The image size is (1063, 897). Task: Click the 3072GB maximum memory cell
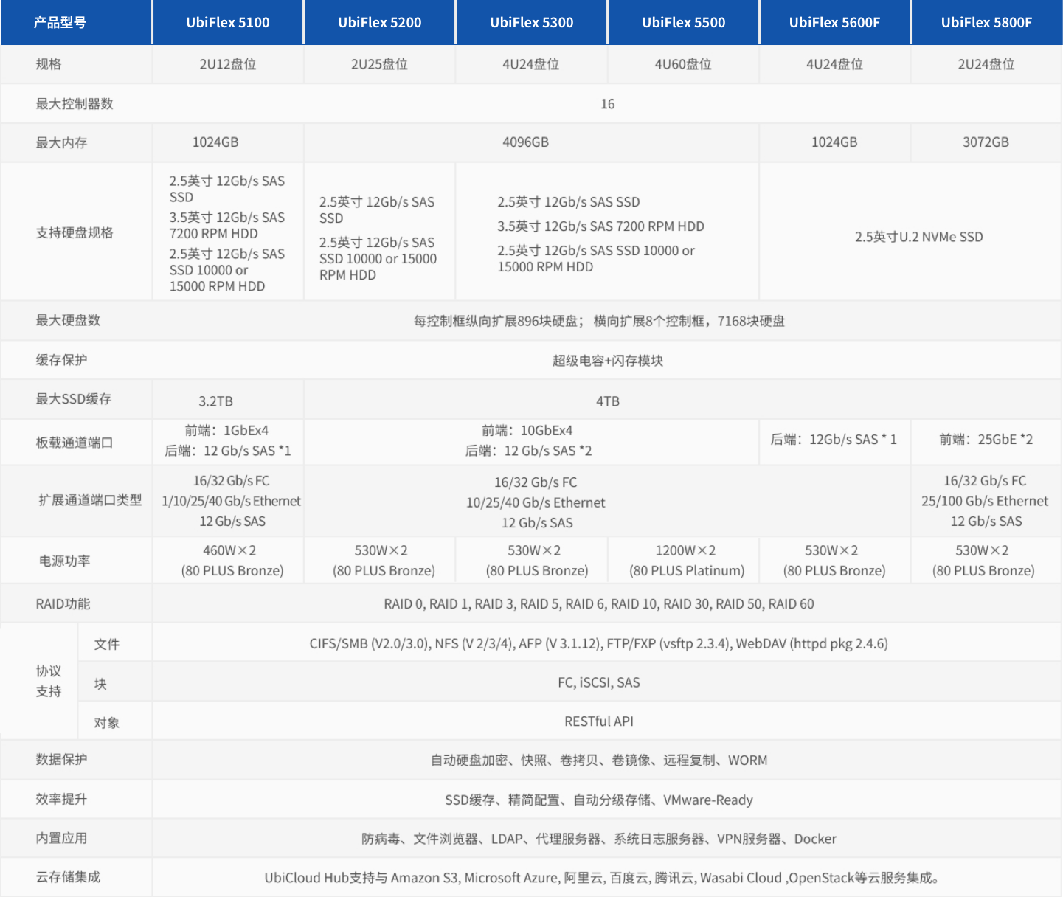point(986,142)
